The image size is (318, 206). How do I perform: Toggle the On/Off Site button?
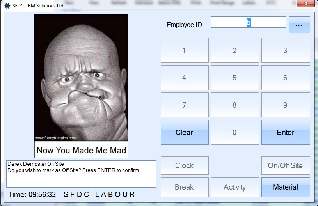pos(286,166)
